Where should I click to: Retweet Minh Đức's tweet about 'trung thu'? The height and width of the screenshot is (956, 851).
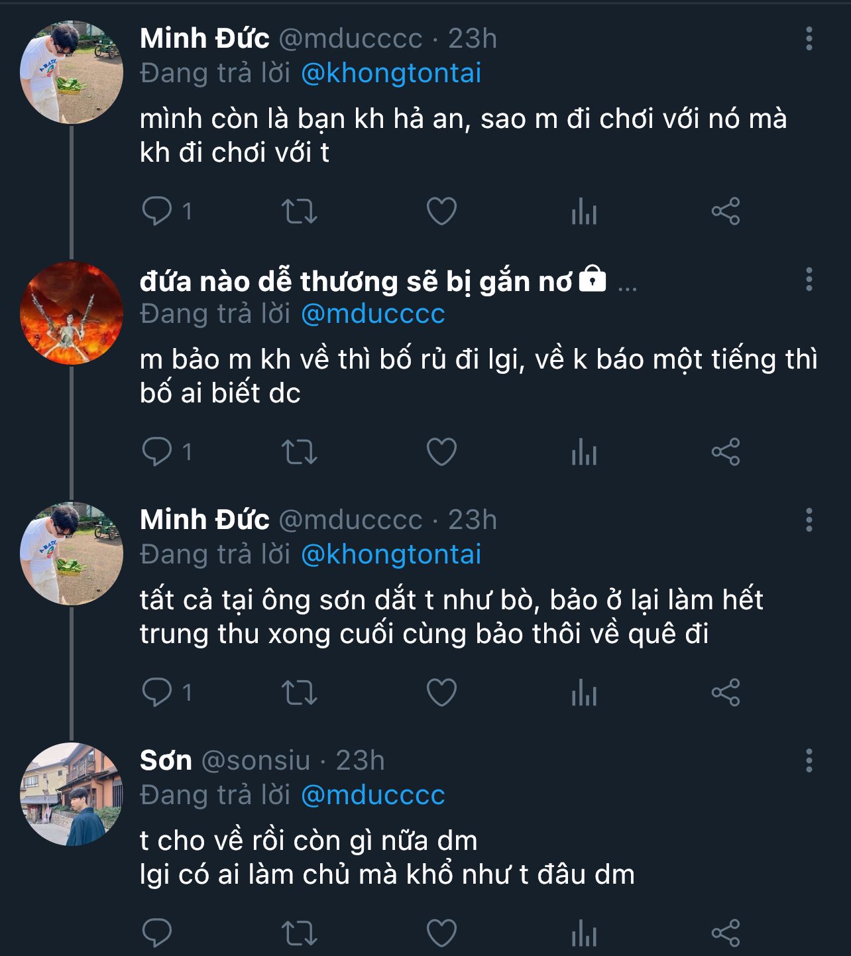[300, 693]
